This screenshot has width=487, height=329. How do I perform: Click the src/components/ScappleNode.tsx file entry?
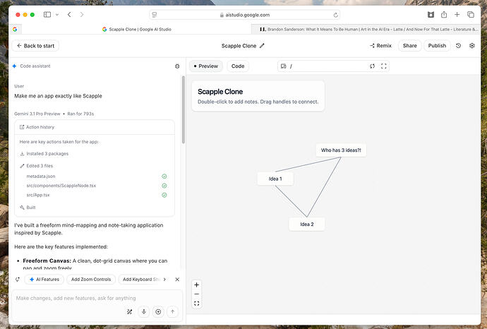[61, 186]
